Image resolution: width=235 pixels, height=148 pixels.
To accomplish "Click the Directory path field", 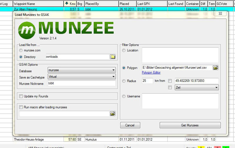I will click(78, 57).
